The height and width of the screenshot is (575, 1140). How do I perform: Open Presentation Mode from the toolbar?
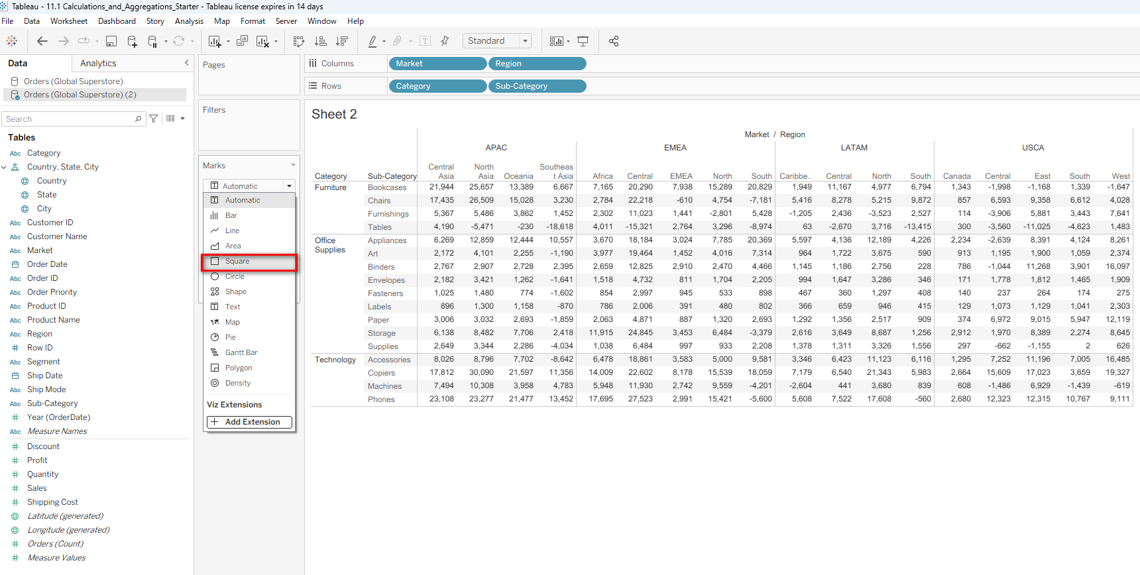[x=583, y=41]
